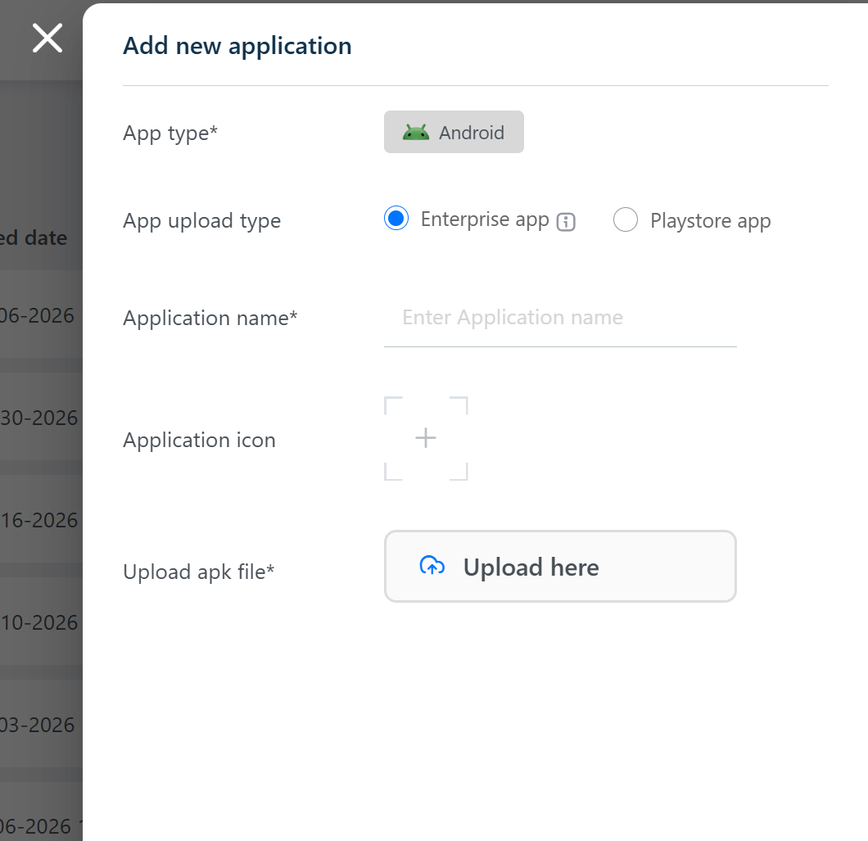Click the App upload type label
The height and width of the screenshot is (841, 868).
(x=201, y=221)
